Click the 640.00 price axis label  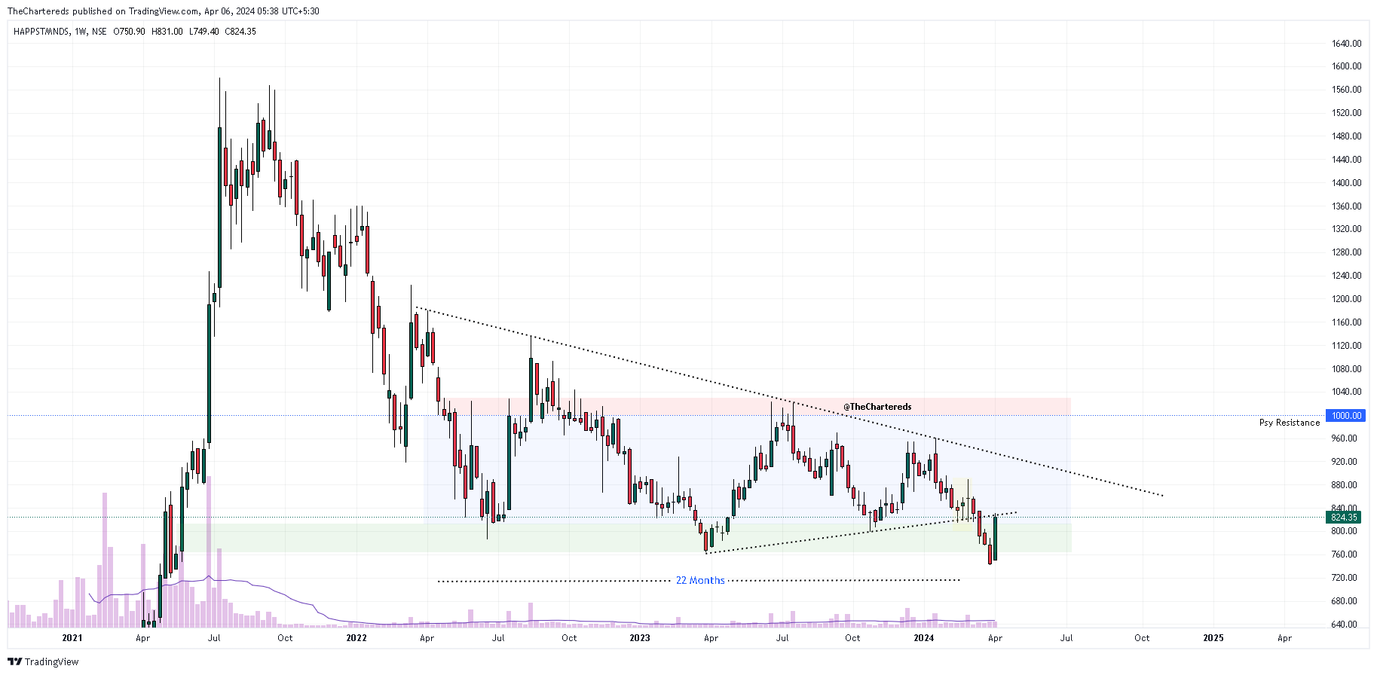[x=1344, y=625]
